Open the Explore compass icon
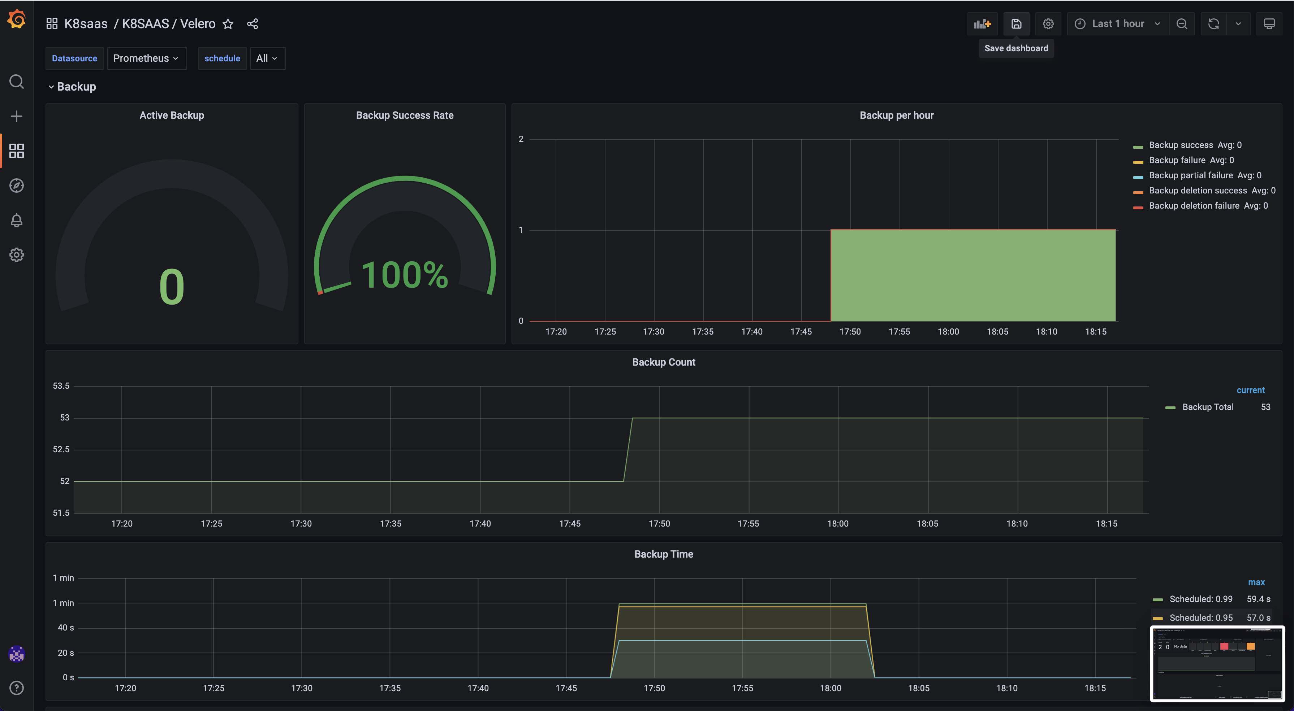 pyautogui.click(x=17, y=185)
